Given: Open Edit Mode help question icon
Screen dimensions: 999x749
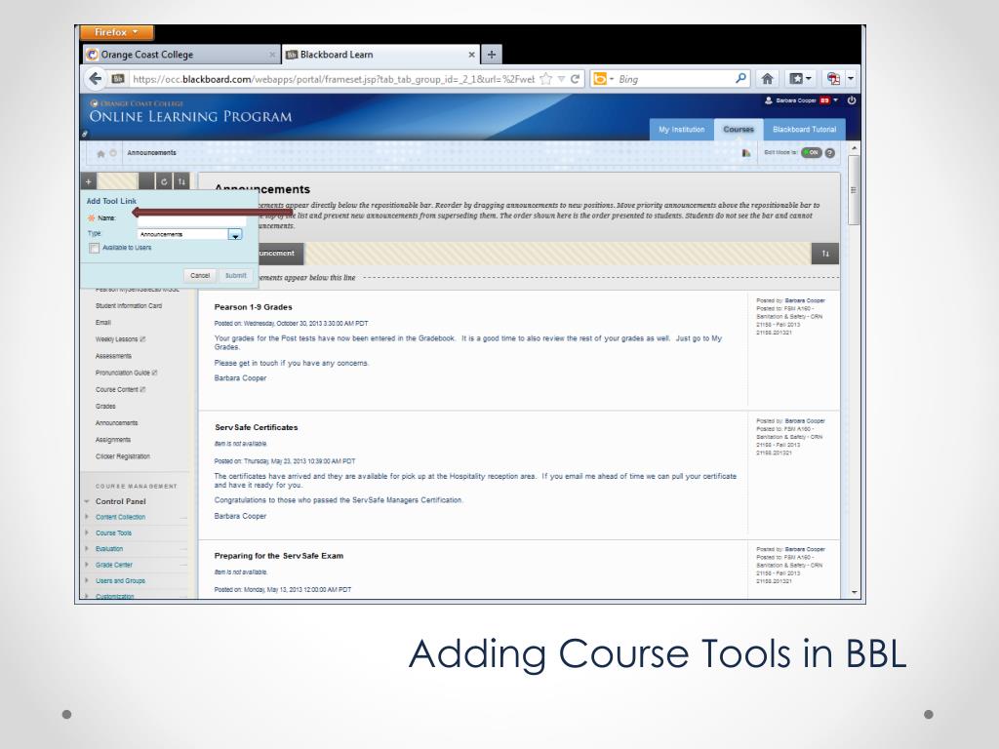Looking at the screenshot, I should tap(829, 153).
